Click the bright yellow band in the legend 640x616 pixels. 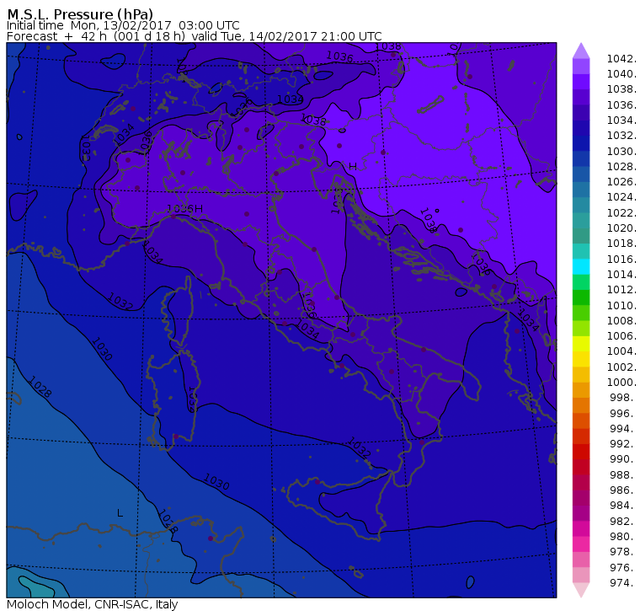[581, 344]
